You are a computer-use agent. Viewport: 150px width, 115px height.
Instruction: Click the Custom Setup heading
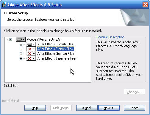(x=16, y=13)
